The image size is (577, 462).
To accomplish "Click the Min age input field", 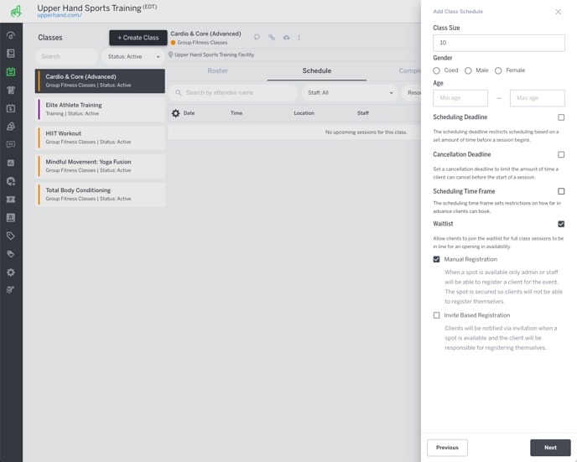I will (x=460, y=98).
